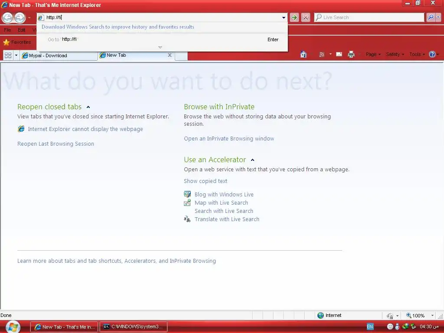The width and height of the screenshot is (444, 333).
Task: Click the Quick Tabs grid icon
Action: point(8,55)
